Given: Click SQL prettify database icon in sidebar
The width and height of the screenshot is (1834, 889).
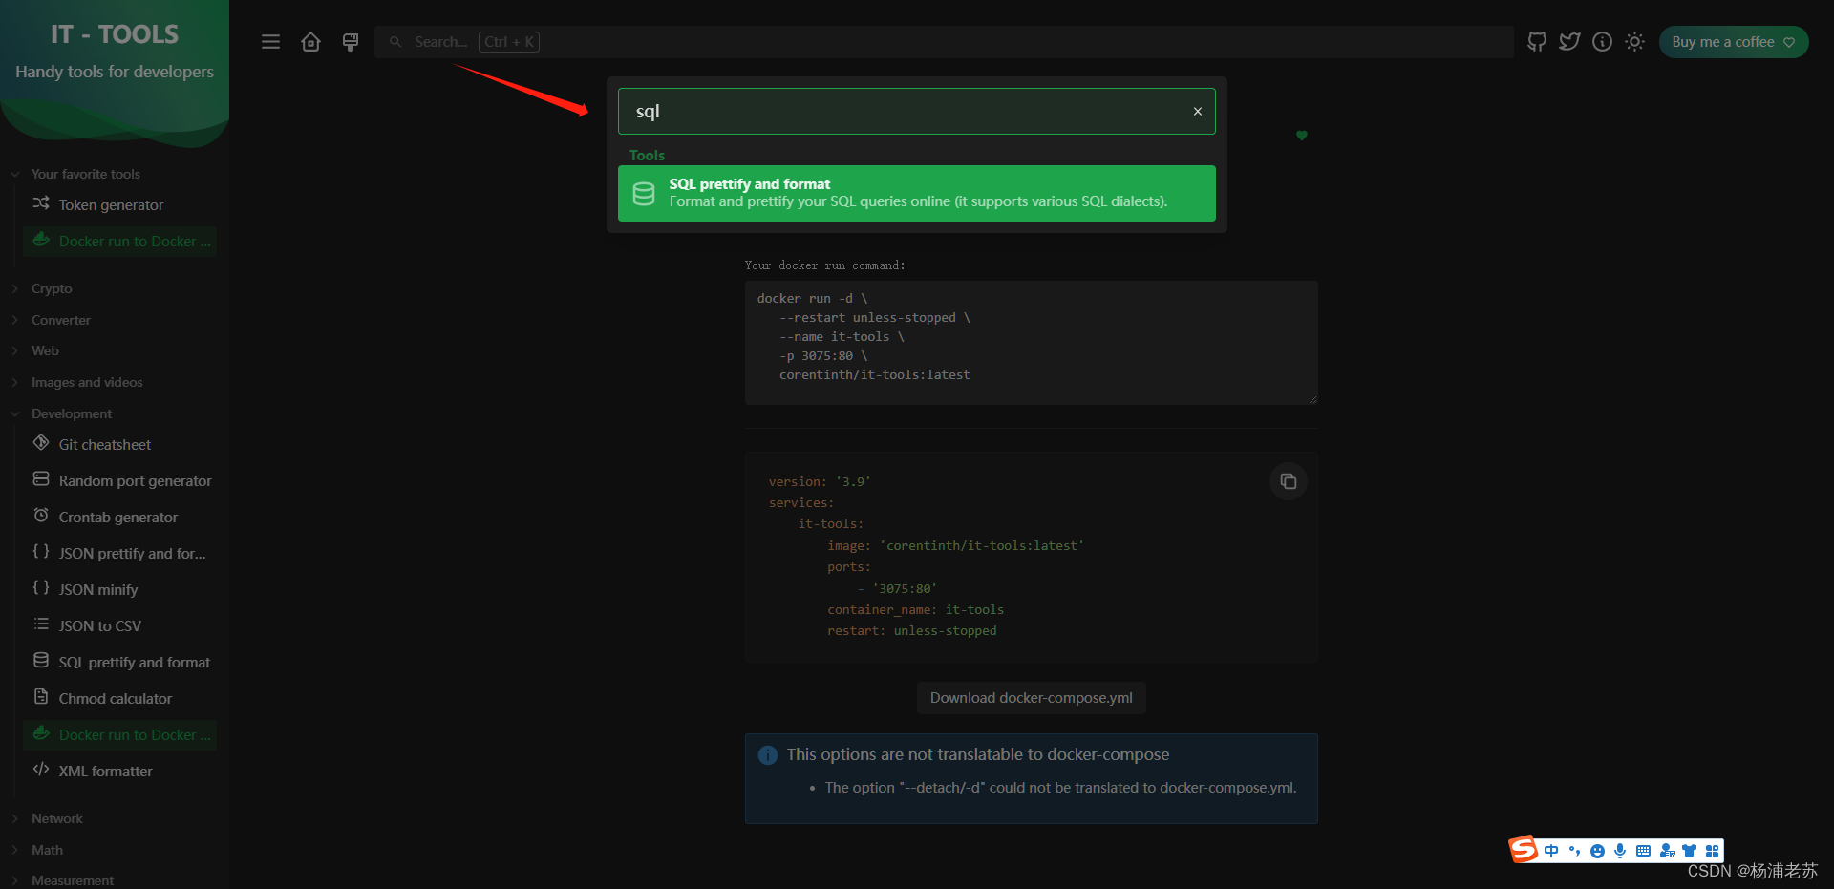Looking at the screenshot, I should click(41, 661).
